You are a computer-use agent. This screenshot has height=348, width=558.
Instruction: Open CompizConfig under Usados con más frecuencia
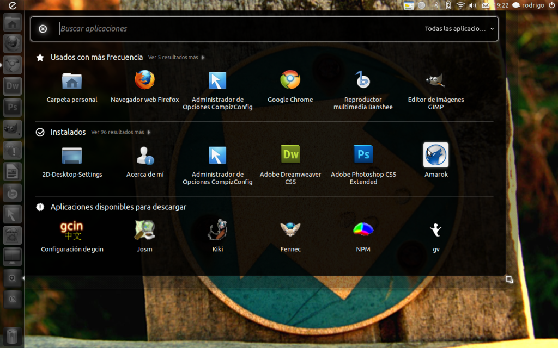pyautogui.click(x=217, y=91)
